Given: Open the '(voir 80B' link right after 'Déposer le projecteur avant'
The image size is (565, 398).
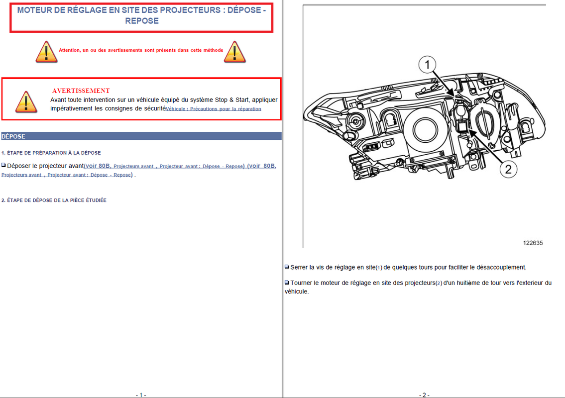Looking at the screenshot, I should 97,166.
